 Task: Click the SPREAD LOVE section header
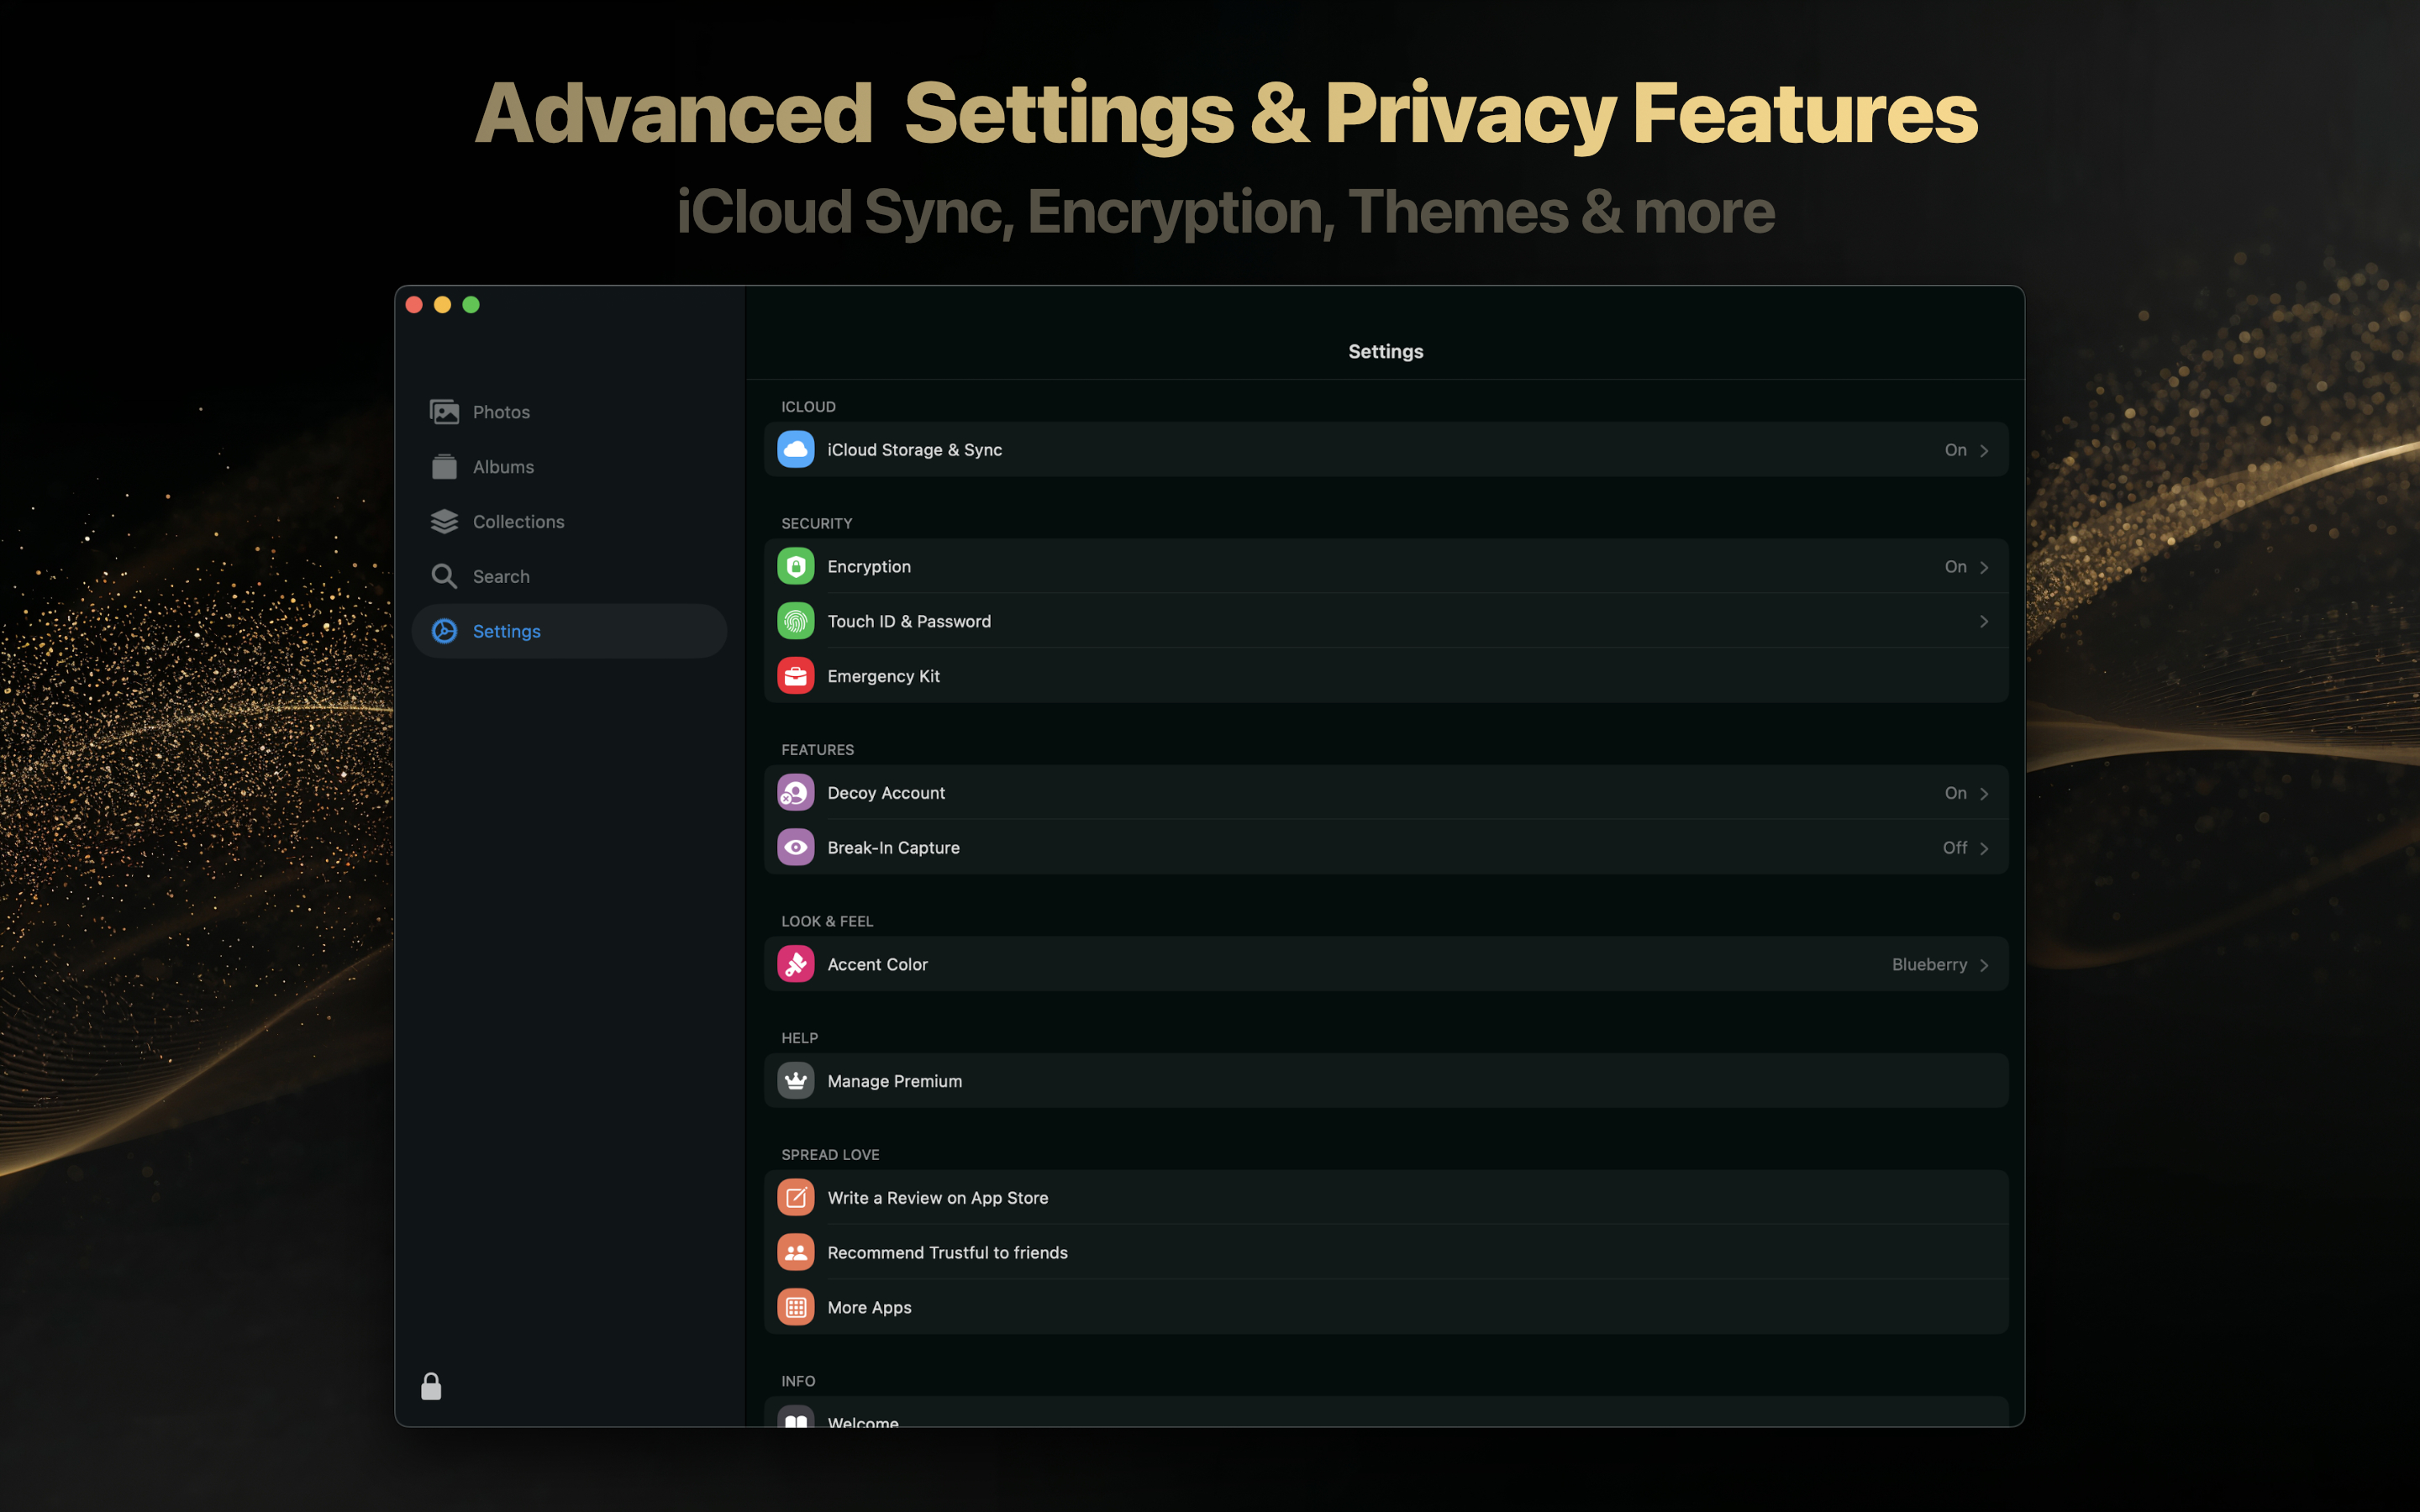click(830, 1155)
